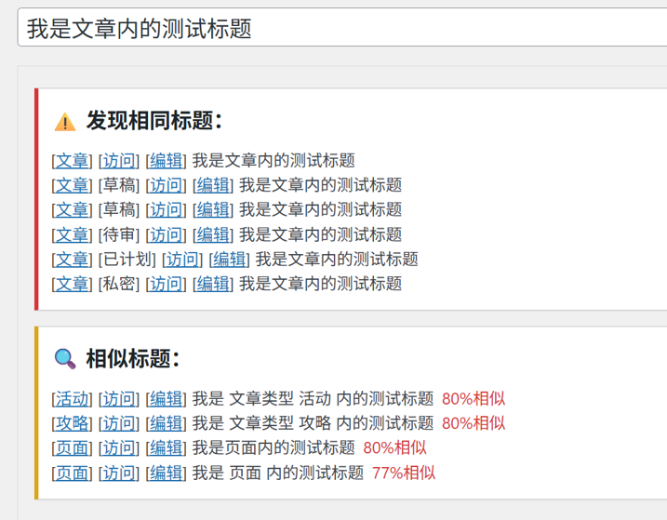Click 访问 link in the 活动 row
The image size is (667, 520).
119,399
